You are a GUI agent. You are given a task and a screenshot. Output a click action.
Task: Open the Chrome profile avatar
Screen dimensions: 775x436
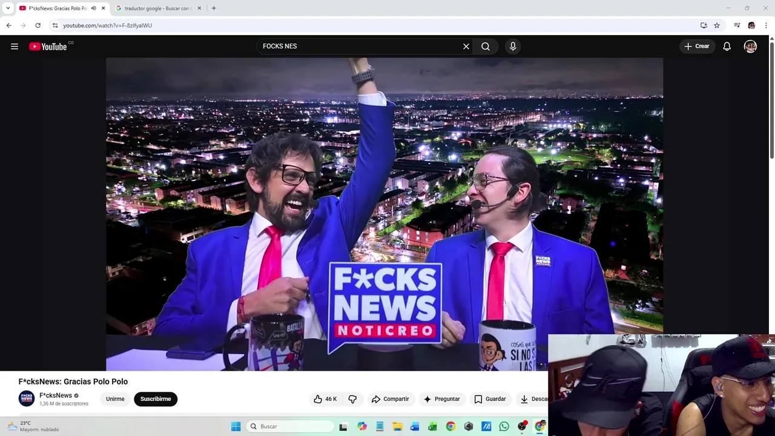(751, 25)
